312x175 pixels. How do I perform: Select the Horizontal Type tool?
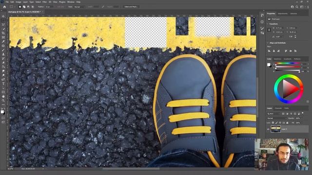pos(3,84)
